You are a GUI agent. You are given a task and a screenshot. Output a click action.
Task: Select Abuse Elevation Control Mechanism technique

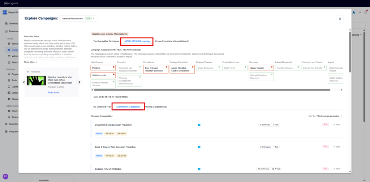click(x=182, y=69)
